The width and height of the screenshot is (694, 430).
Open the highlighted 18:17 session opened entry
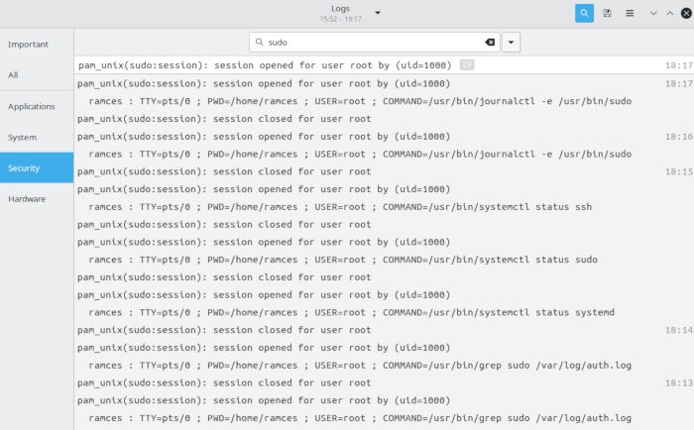(384, 65)
